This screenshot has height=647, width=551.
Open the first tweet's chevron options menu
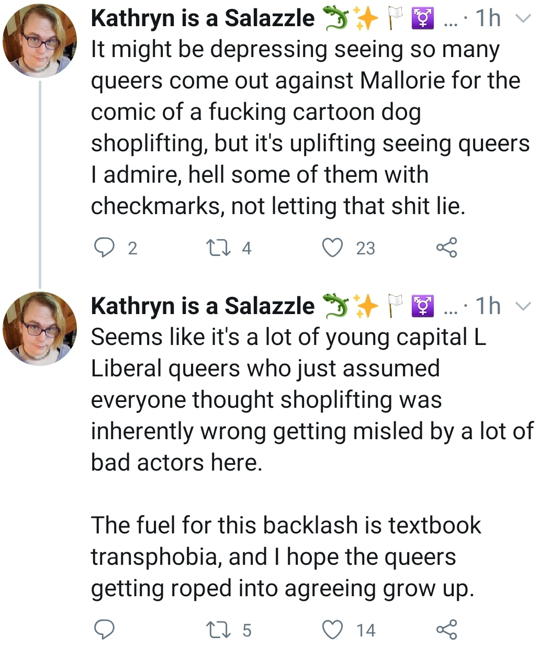click(x=523, y=19)
